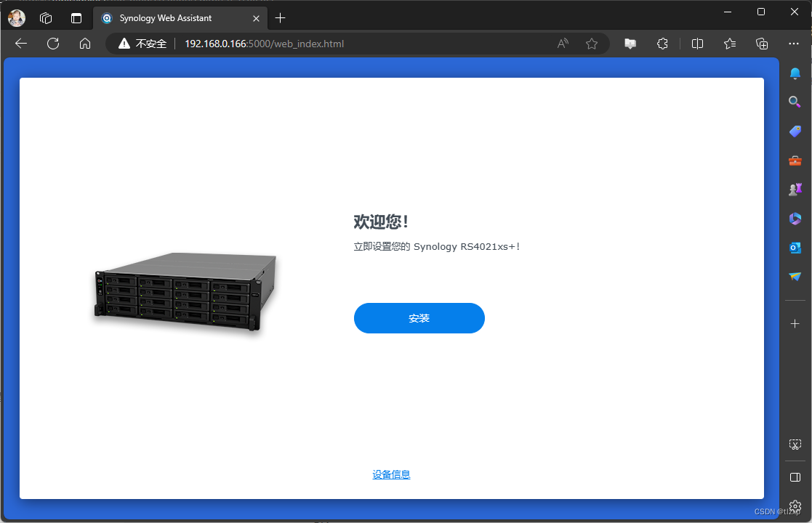Go to the browser home page icon
The image size is (812, 523).
pos(85,44)
